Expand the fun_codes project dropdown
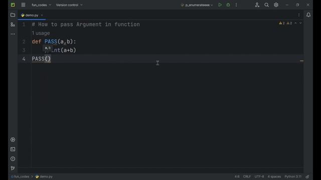The width and height of the screenshot is (321, 180). tap(41, 5)
